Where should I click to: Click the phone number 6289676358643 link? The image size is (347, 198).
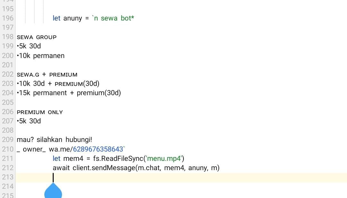(98, 149)
